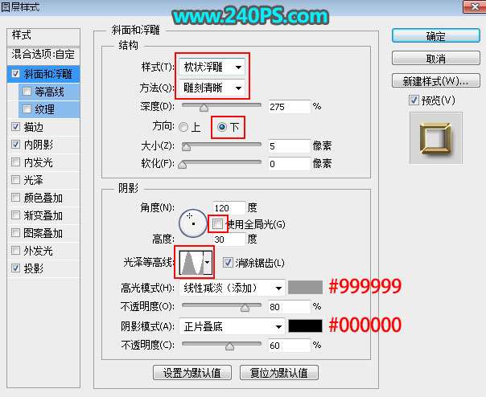486x397 pixels.
Task: Click the gray highlight color swatch
Action: click(x=305, y=287)
